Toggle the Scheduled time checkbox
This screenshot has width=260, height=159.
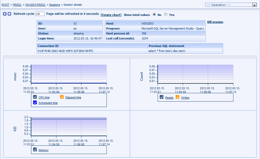click(x=35, y=102)
